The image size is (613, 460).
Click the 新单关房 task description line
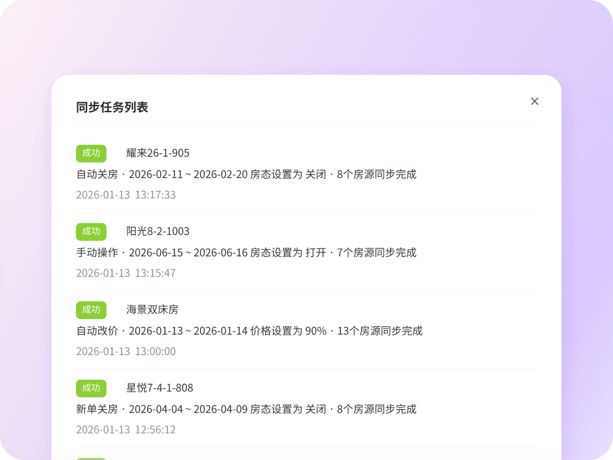tap(246, 409)
